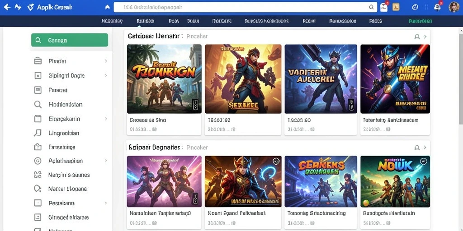Expand Catipeeı IJenanr section with arrow
The image size is (463, 231).
point(425,37)
